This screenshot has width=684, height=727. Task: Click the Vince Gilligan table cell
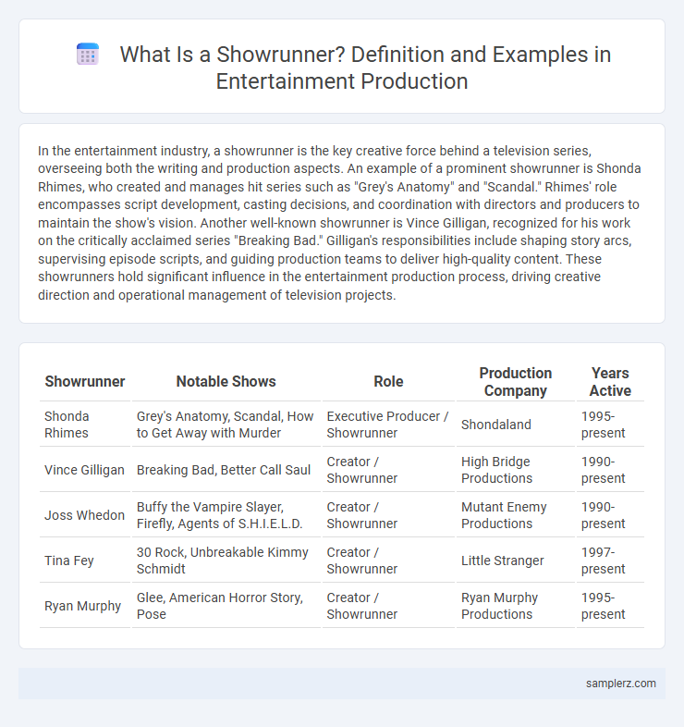(85, 470)
